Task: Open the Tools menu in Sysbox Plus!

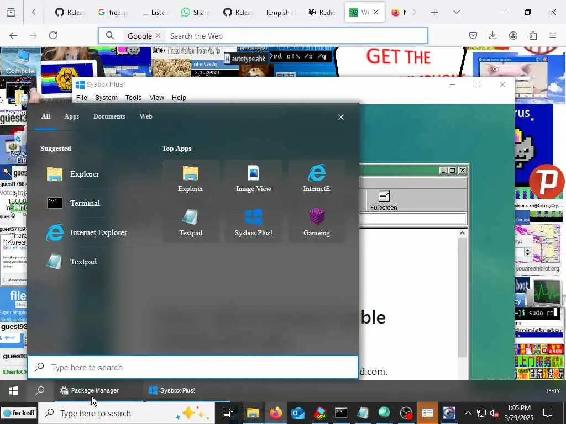Action: click(133, 98)
